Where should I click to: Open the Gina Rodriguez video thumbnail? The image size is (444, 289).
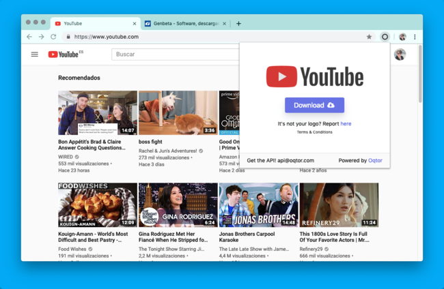[x=178, y=204]
